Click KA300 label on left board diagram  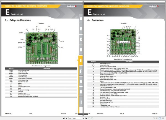(20, 43)
